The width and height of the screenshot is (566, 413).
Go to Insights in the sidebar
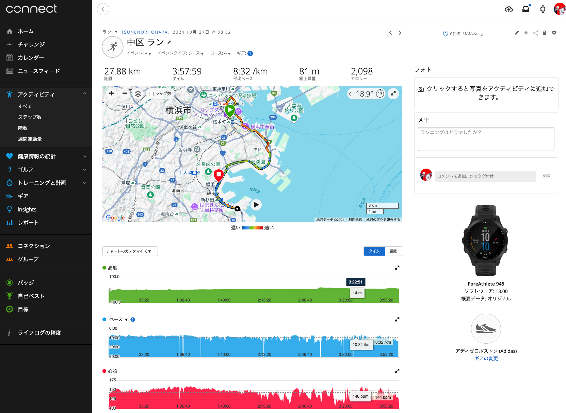tap(27, 209)
